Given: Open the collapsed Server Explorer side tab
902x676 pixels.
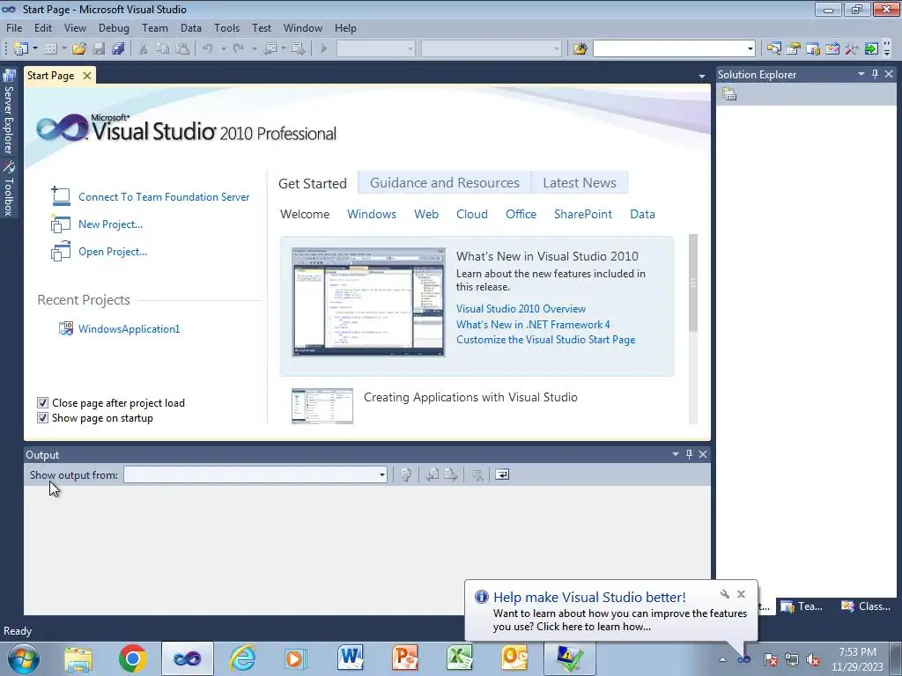Looking at the screenshot, I should tap(9, 112).
